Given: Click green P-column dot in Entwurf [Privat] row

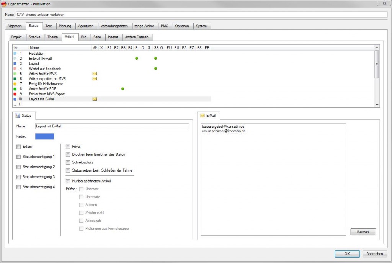Looking at the screenshot, I should (x=137, y=58).
